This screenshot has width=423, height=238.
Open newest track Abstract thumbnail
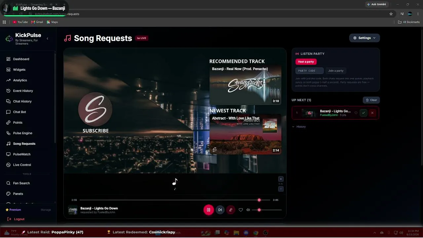(245, 134)
